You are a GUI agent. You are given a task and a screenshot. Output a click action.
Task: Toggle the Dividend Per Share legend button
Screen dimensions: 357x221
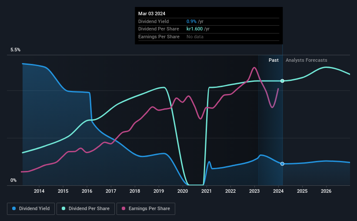pos(86,209)
